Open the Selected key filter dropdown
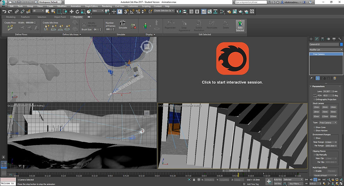The image size is (344, 186). coord(293,180)
